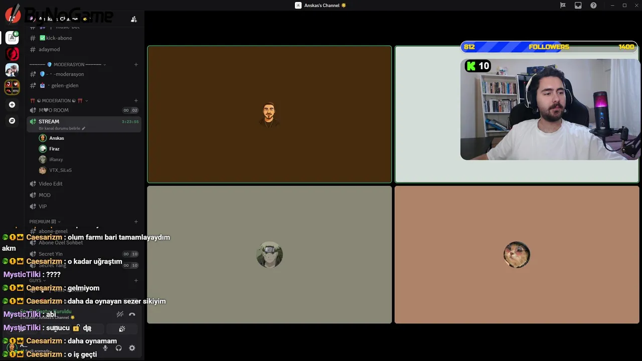Toggle microphone mute in the user panel
The image size is (642, 361).
tap(105, 348)
